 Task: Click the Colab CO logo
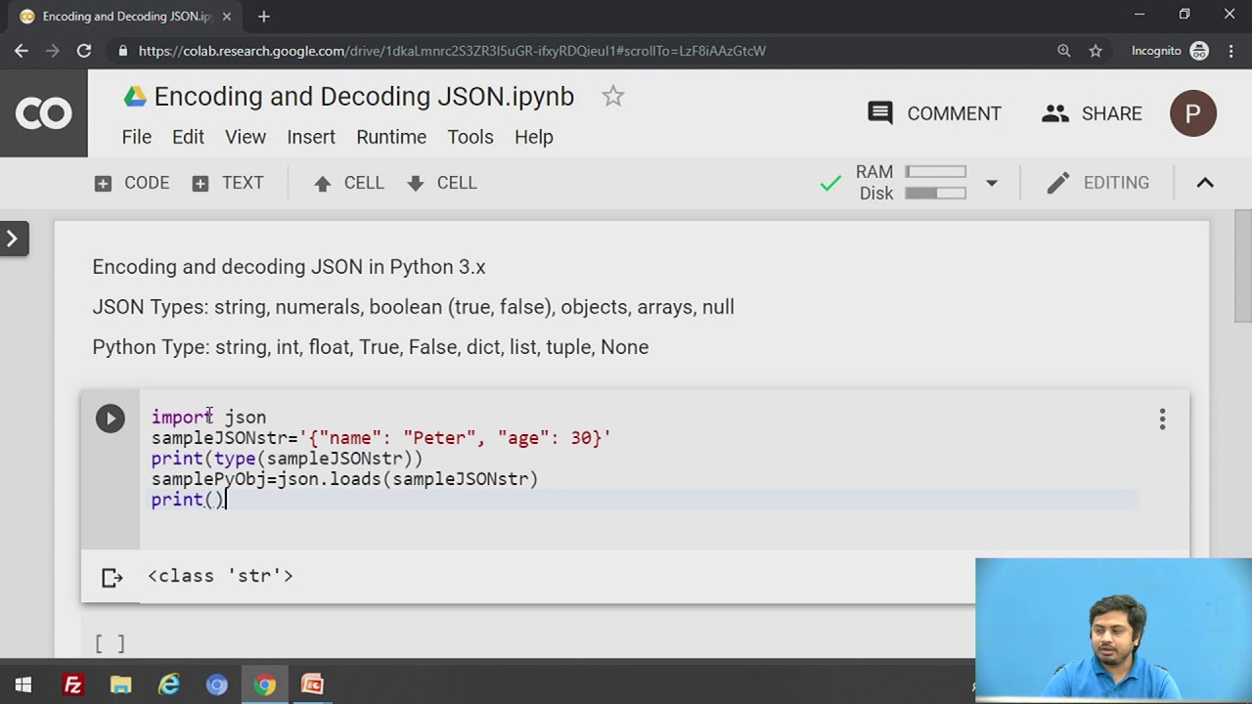(44, 113)
